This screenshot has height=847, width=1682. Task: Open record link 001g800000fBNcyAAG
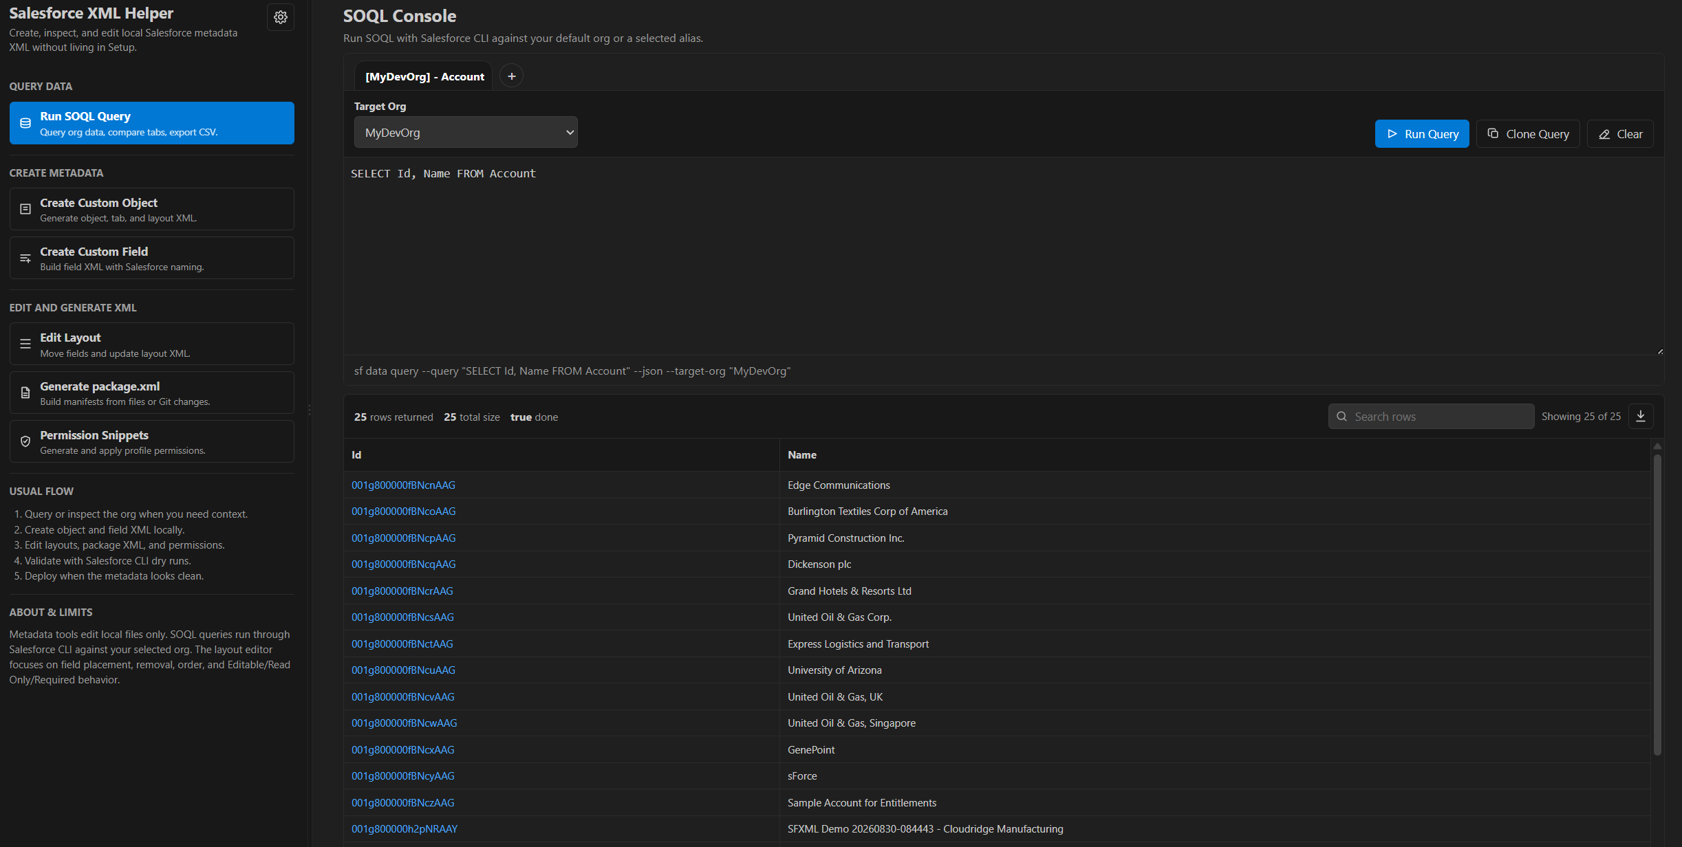click(403, 776)
